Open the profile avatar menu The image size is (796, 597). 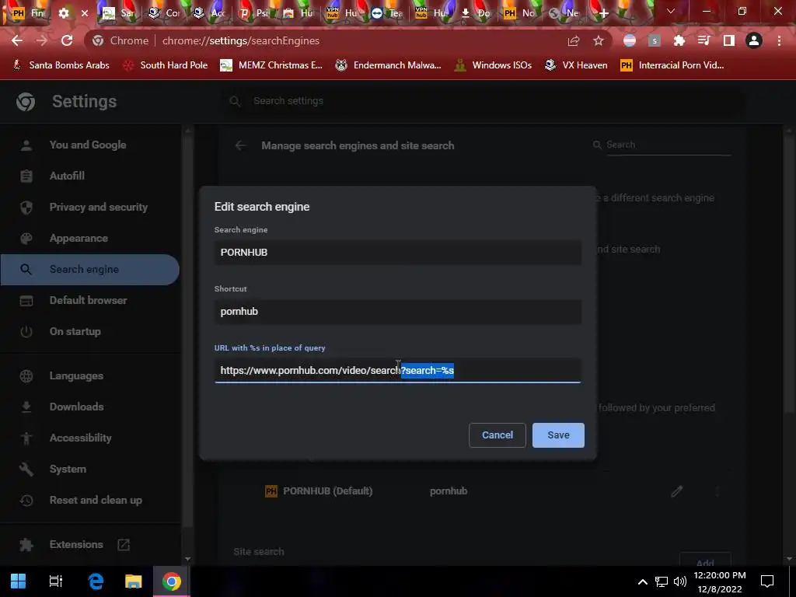point(754,40)
